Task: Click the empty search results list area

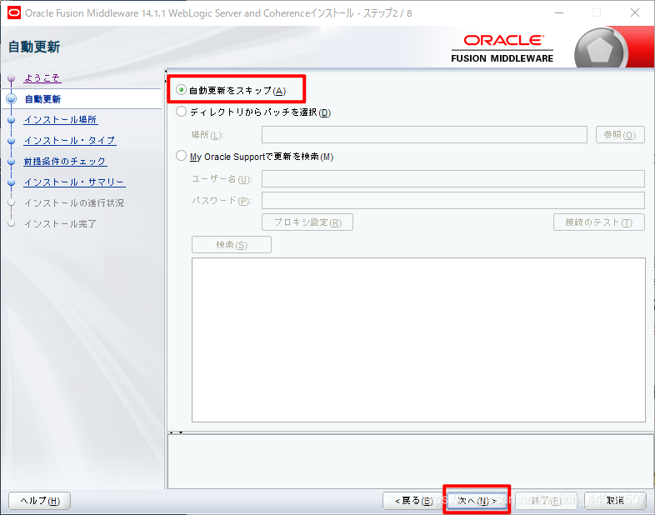Action: click(418, 340)
